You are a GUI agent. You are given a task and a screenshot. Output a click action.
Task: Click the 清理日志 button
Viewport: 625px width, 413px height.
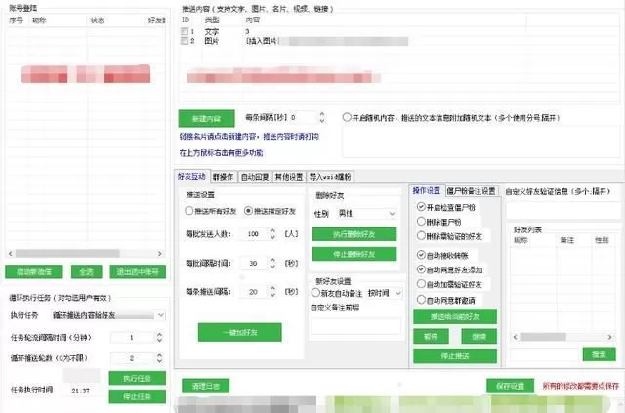tap(206, 386)
